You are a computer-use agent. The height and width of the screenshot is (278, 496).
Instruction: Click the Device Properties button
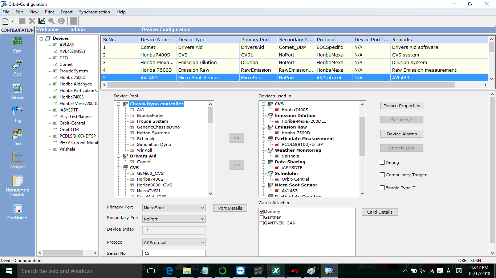402,106
